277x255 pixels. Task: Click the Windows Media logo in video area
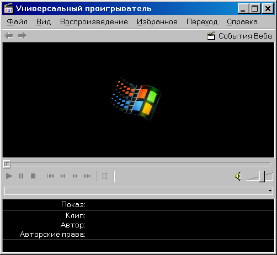pyautogui.click(x=136, y=99)
